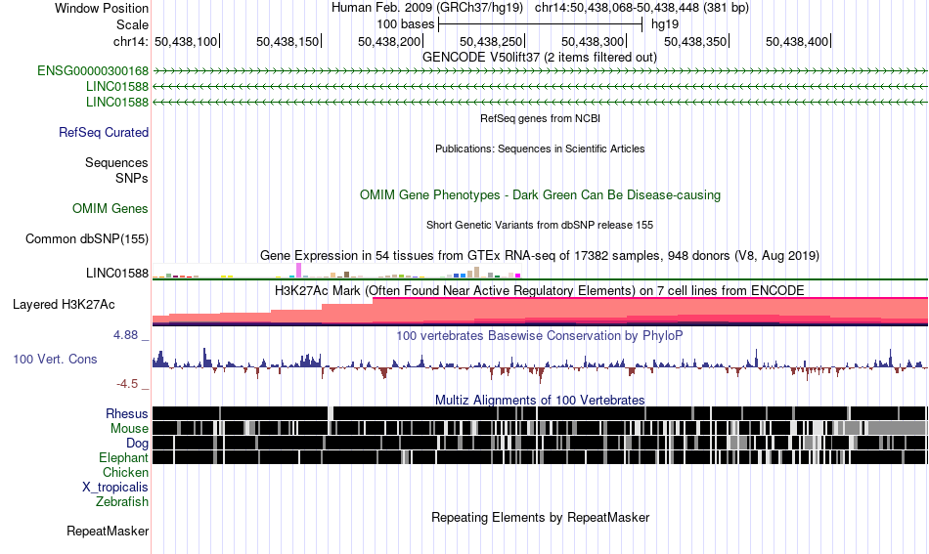The height and width of the screenshot is (554, 929).
Task: Click the Publications Sequences in Scientific Articles title
Action: click(x=540, y=149)
